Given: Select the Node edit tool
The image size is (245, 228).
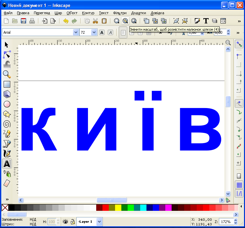Looking at the screenshot, I should (7, 54).
